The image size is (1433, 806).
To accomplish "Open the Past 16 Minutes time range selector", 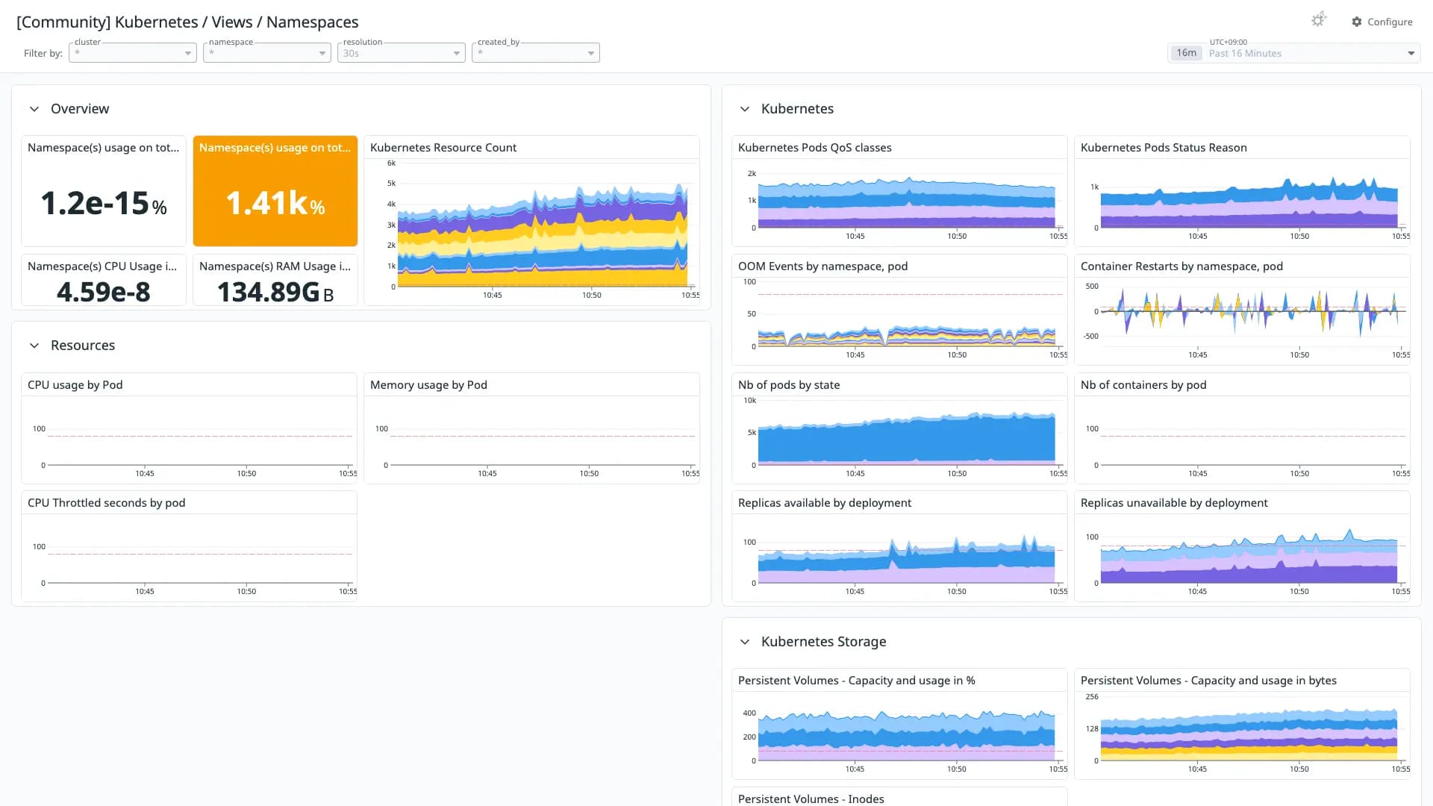I will tap(1293, 53).
